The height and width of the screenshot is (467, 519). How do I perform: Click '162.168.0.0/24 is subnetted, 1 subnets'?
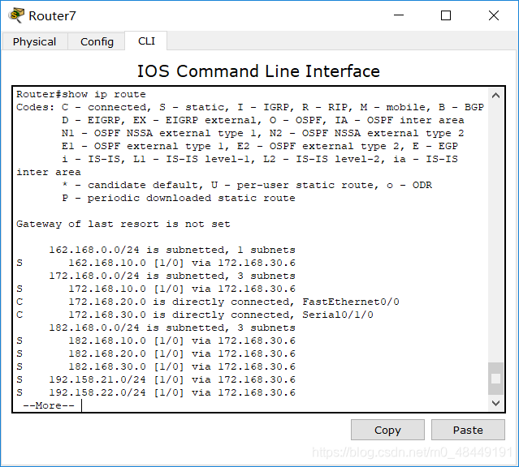coord(172,250)
